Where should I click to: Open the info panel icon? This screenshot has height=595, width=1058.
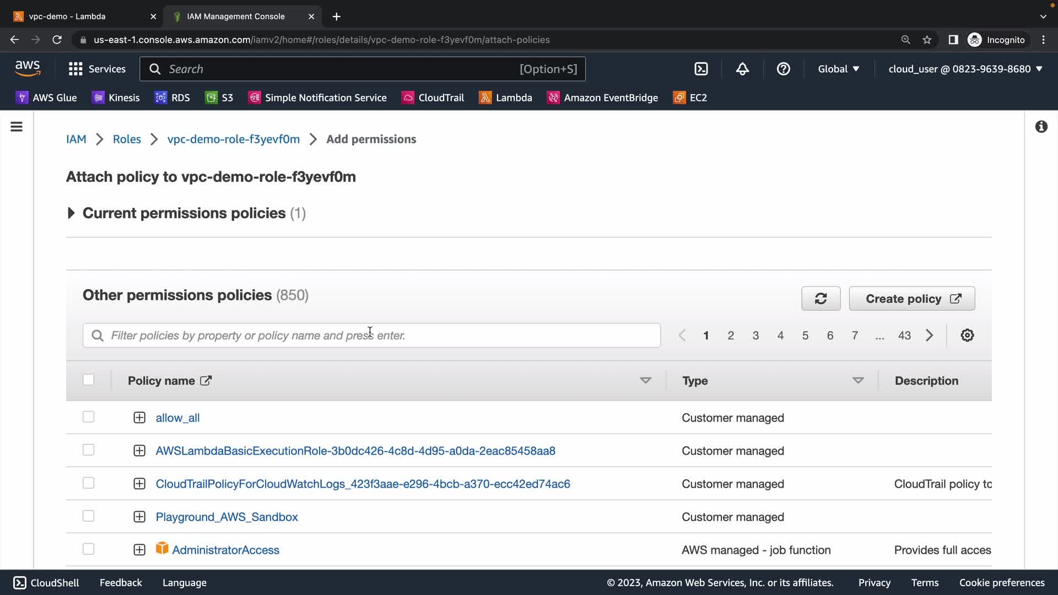pyautogui.click(x=1041, y=127)
